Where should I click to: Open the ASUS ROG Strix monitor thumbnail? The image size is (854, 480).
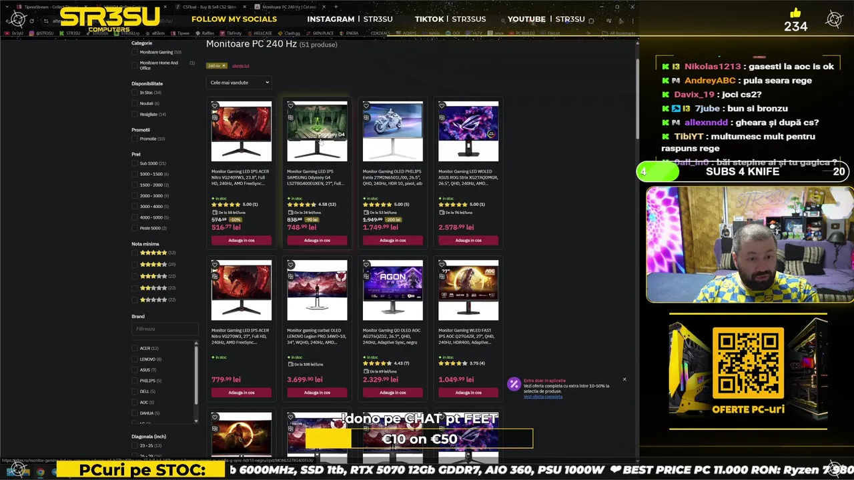coord(468,131)
